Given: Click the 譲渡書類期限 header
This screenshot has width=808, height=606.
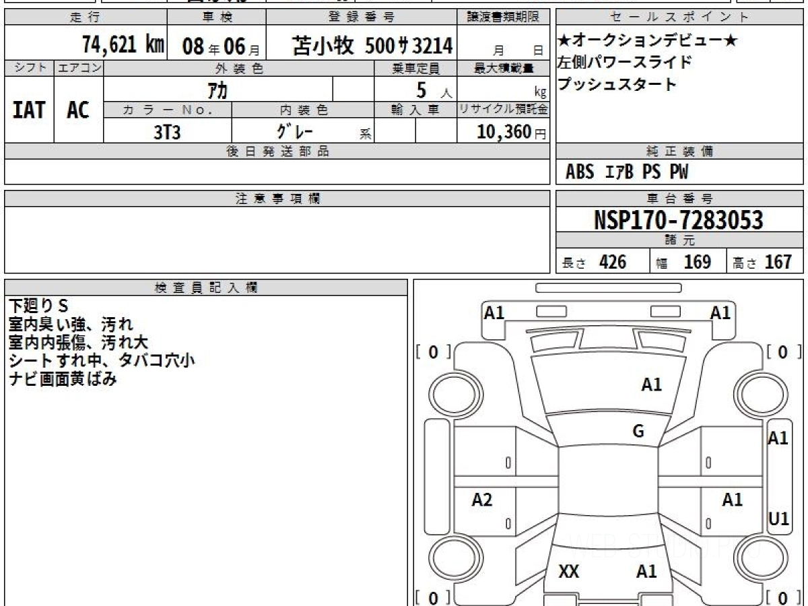Looking at the screenshot, I should (x=504, y=18).
